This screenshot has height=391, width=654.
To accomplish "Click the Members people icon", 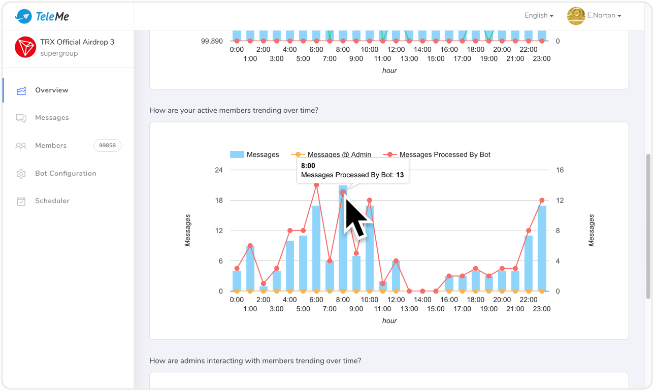I will click(x=21, y=146).
